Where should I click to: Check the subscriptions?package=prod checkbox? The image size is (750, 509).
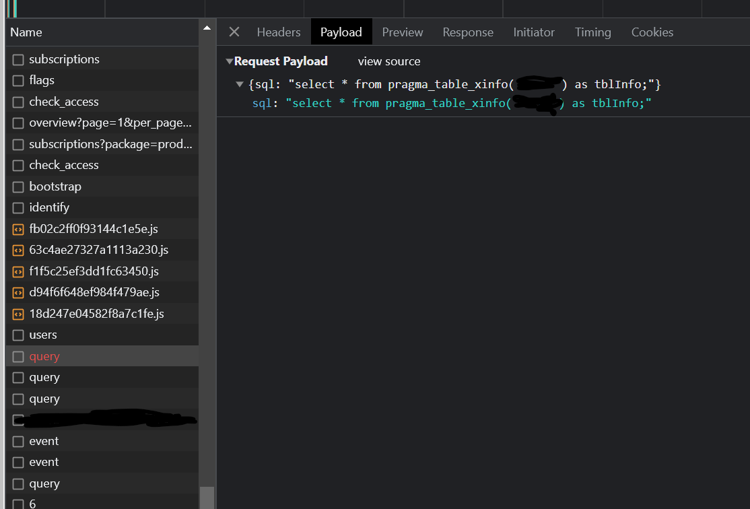tap(18, 145)
